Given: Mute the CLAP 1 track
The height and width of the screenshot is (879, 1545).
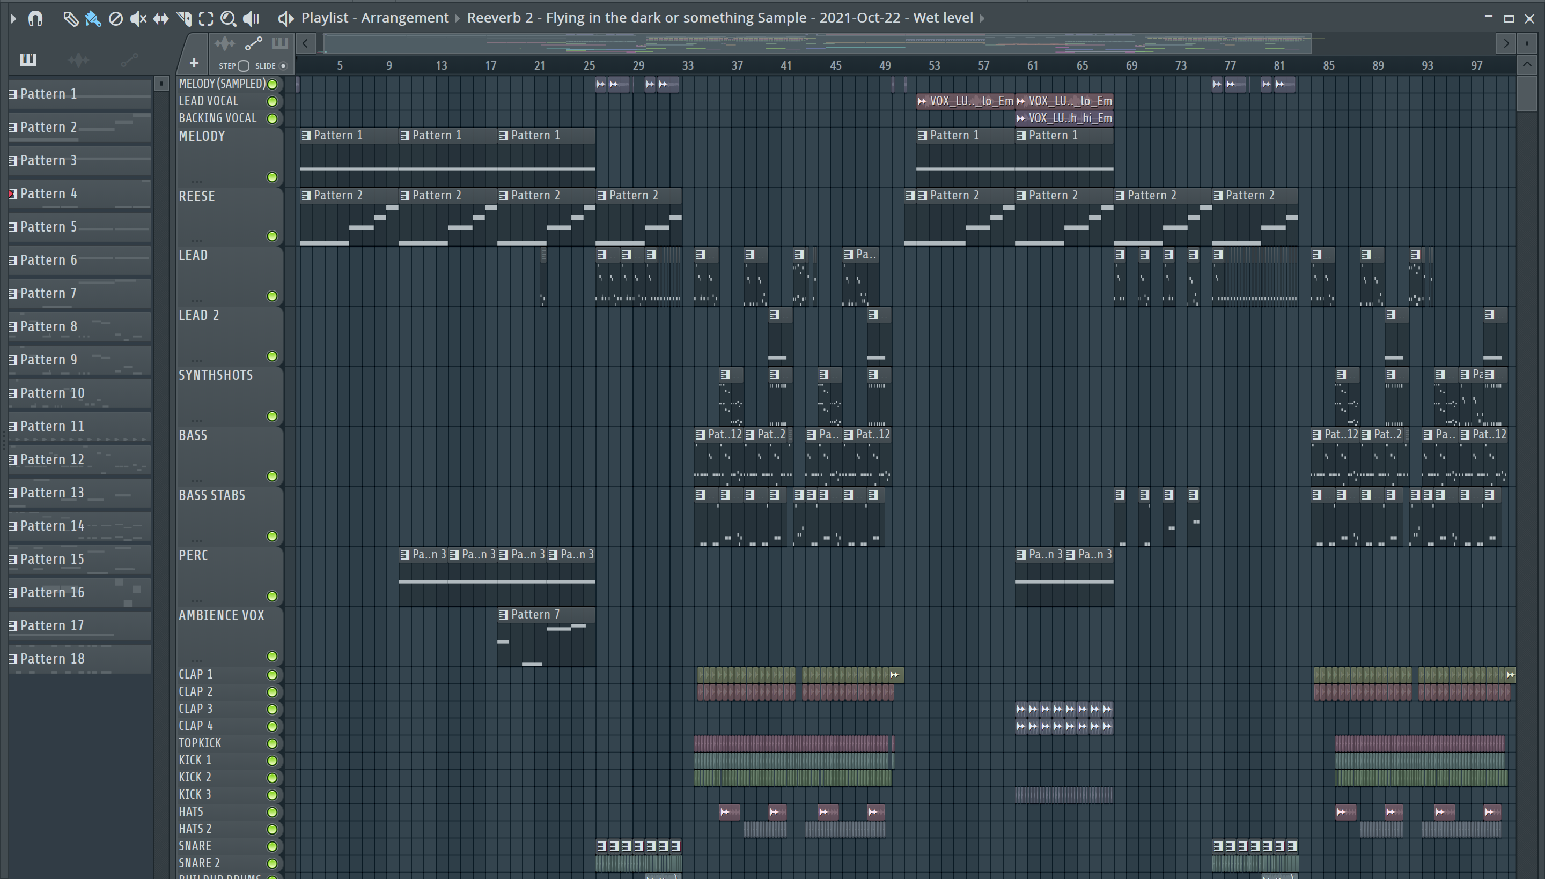Looking at the screenshot, I should [273, 674].
